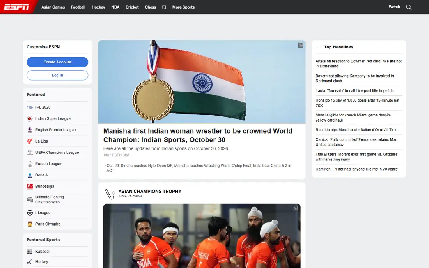
Task: Open the Hockey nav menu
Action: [x=98, y=7]
